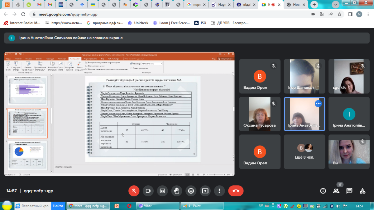The image size is (374, 210).
Task: Bookmark this page with star icon
Action: tap(339, 14)
